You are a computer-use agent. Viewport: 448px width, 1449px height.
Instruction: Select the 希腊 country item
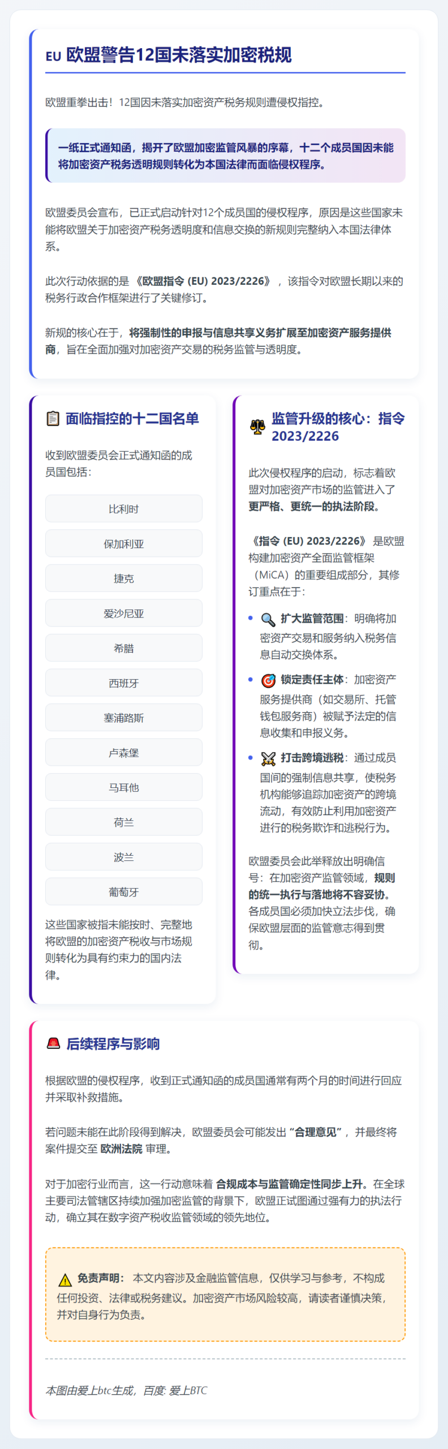[x=124, y=648]
